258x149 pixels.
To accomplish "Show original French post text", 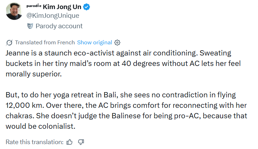I will click(95, 43).
